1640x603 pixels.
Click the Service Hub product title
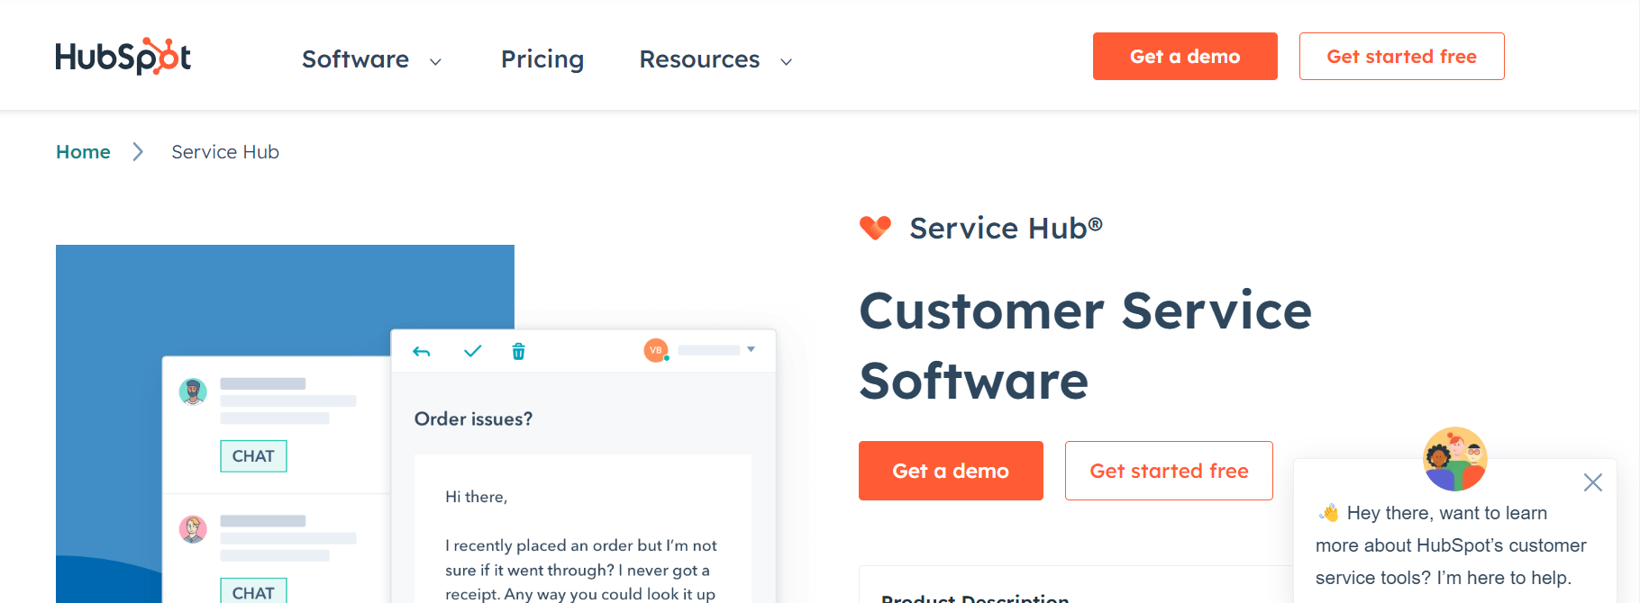coord(1006,229)
